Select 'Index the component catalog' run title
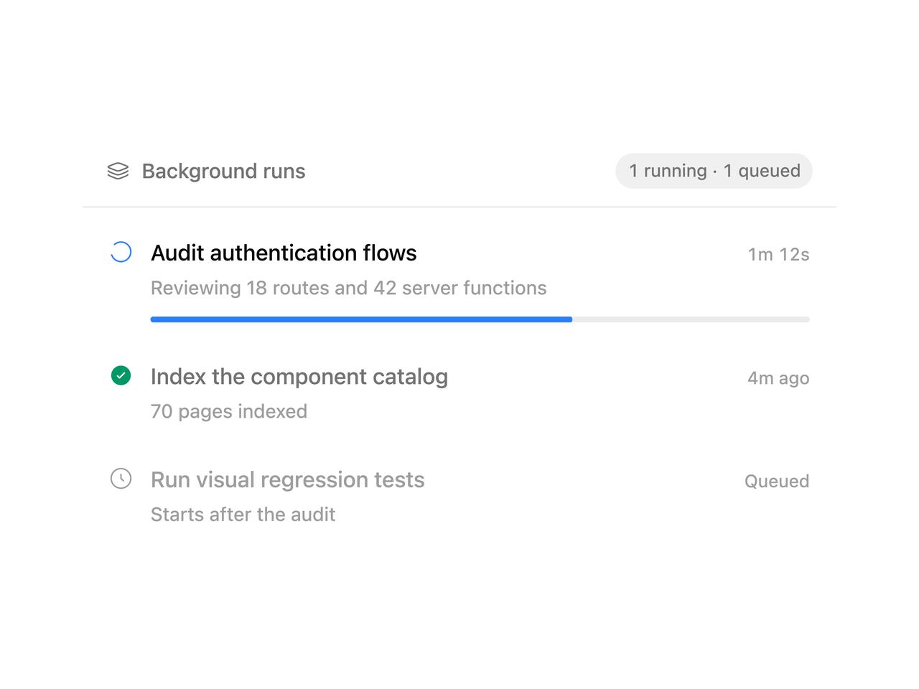919x689 pixels. [299, 377]
